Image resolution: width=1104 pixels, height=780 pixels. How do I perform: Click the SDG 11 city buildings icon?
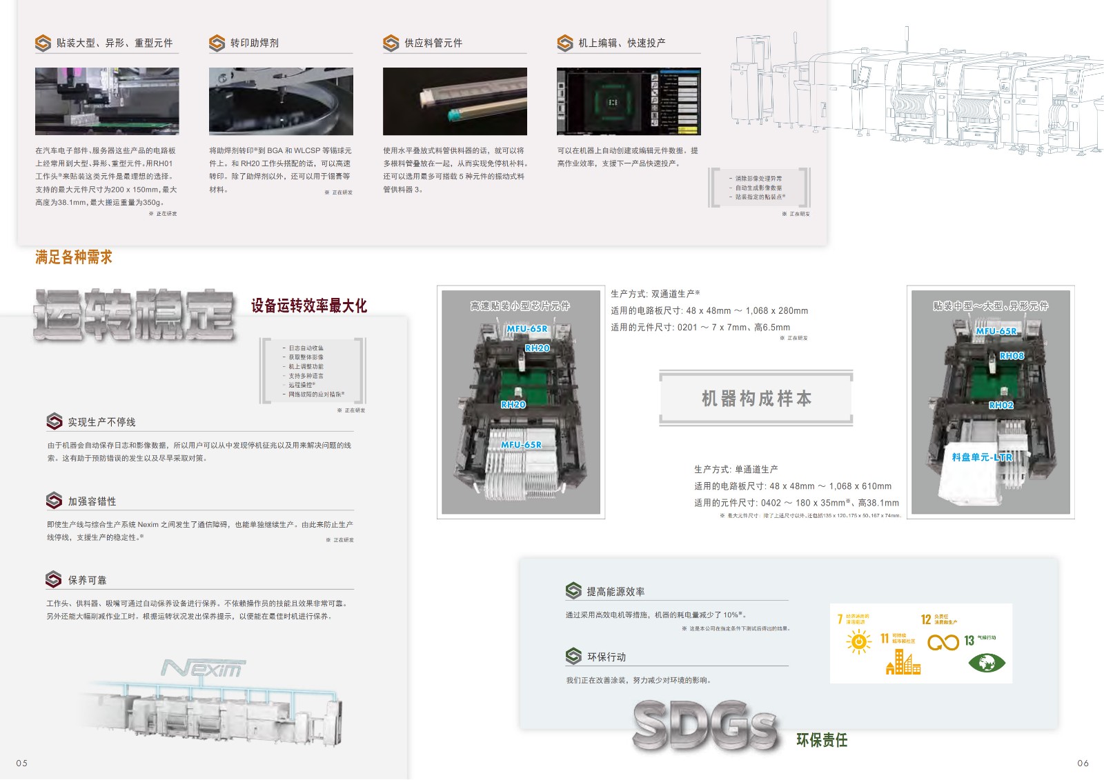click(903, 661)
